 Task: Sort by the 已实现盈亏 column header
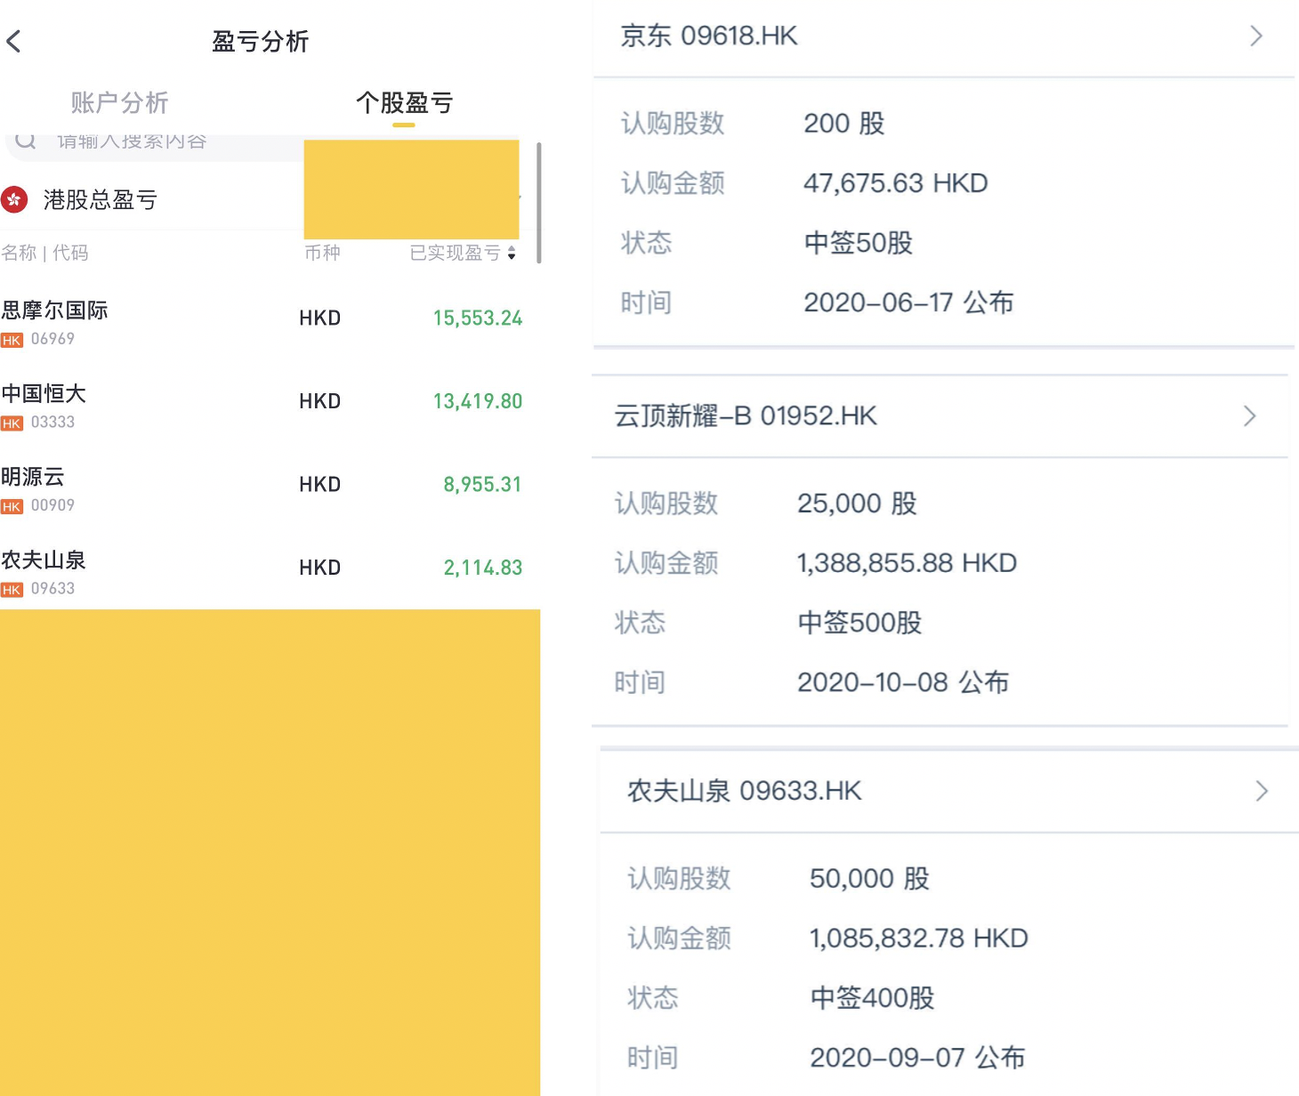pos(455,254)
